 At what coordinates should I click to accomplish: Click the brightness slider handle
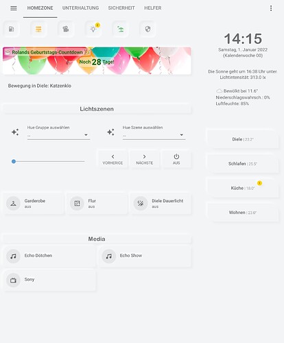tap(14, 161)
